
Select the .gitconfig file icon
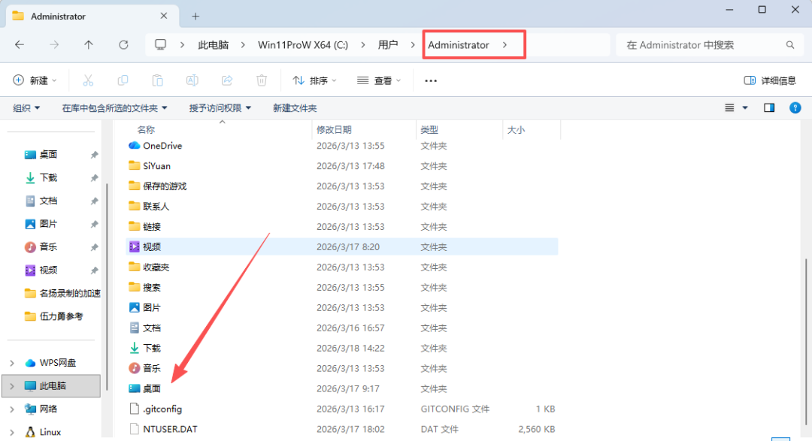[134, 409]
